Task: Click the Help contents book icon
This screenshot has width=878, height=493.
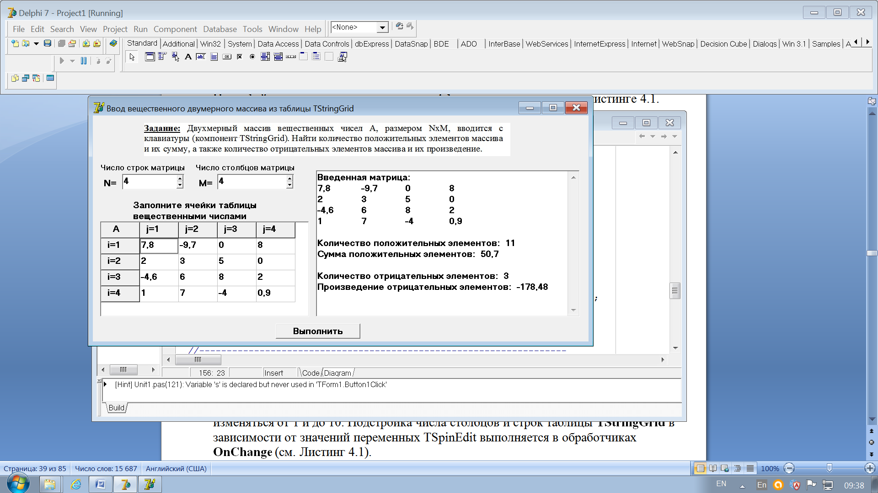Action: tap(113, 43)
